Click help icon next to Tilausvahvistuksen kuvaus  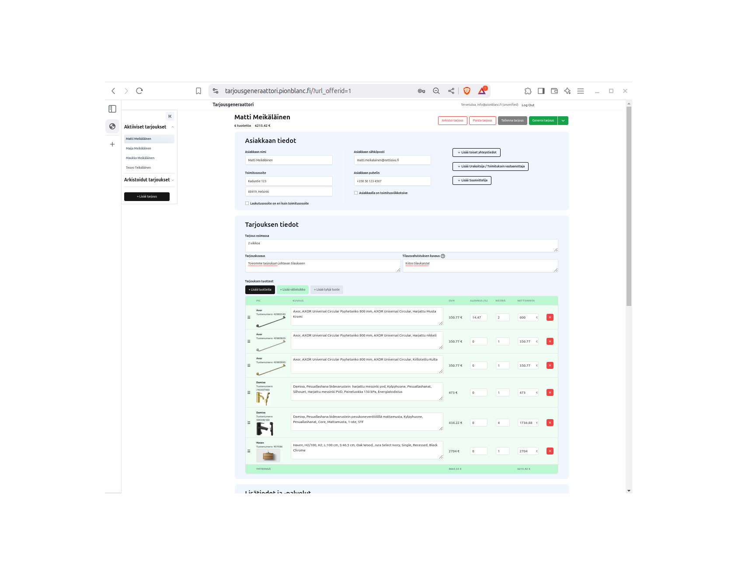(443, 256)
